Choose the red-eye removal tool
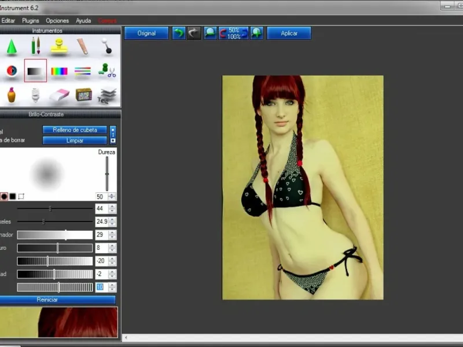Screen dimensions: 463x347 point(12,71)
